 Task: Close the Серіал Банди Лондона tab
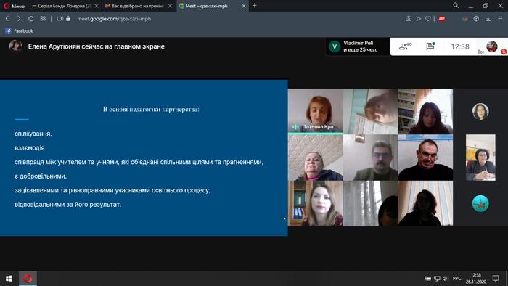click(97, 6)
